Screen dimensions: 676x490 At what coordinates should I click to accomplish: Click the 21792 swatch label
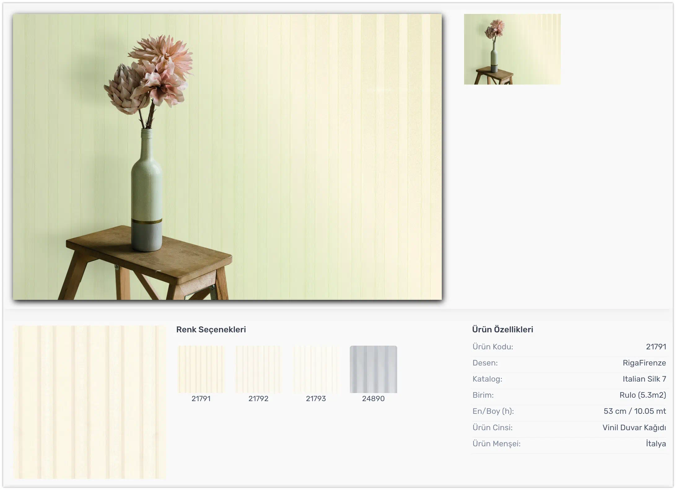point(258,399)
